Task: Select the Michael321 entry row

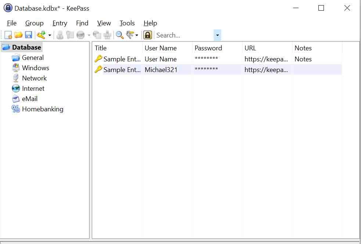Action: pyautogui.click(x=217, y=69)
